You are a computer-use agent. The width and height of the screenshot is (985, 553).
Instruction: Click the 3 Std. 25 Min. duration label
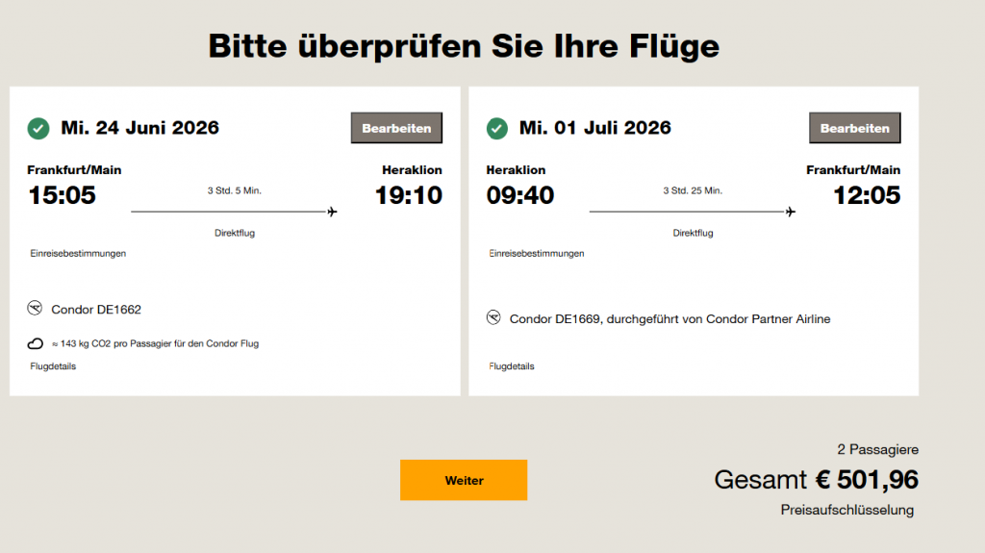point(693,190)
